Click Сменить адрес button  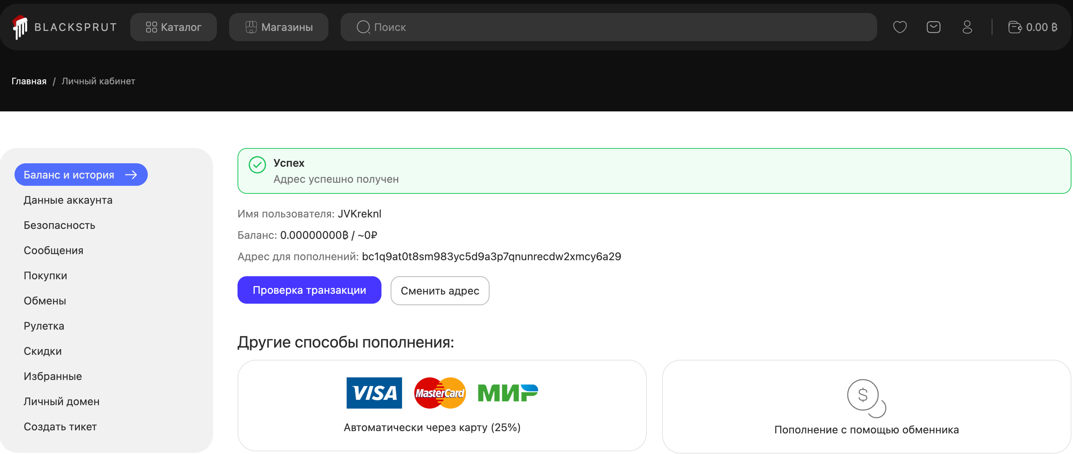[x=440, y=290]
